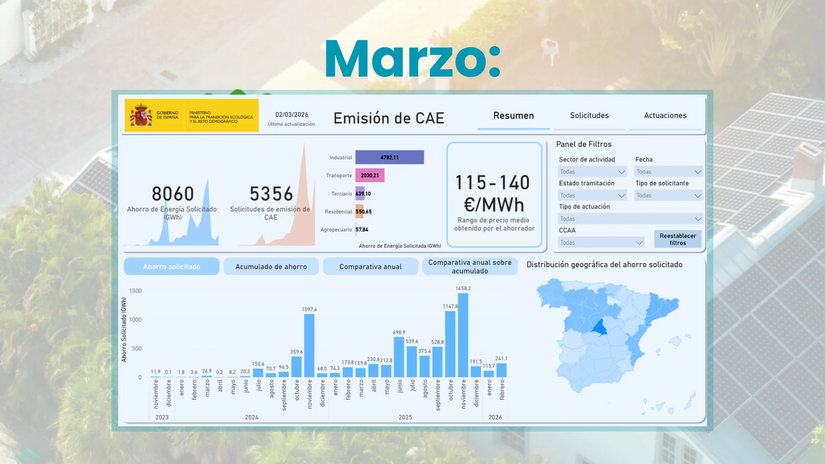Screen dimensions: 825x464
Task: Open the Actuaciones tab
Action: [x=665, y=116]
